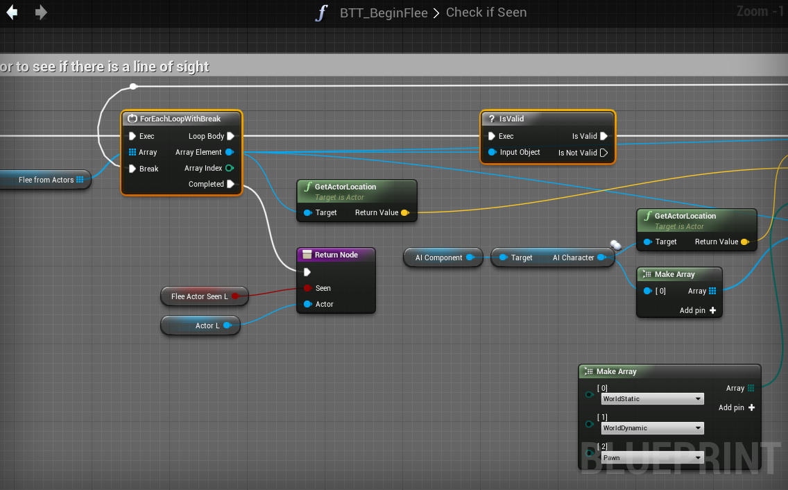Click the Loop Body exec pin
Viewport: 788px width, 490px height.
pos(231,136)
